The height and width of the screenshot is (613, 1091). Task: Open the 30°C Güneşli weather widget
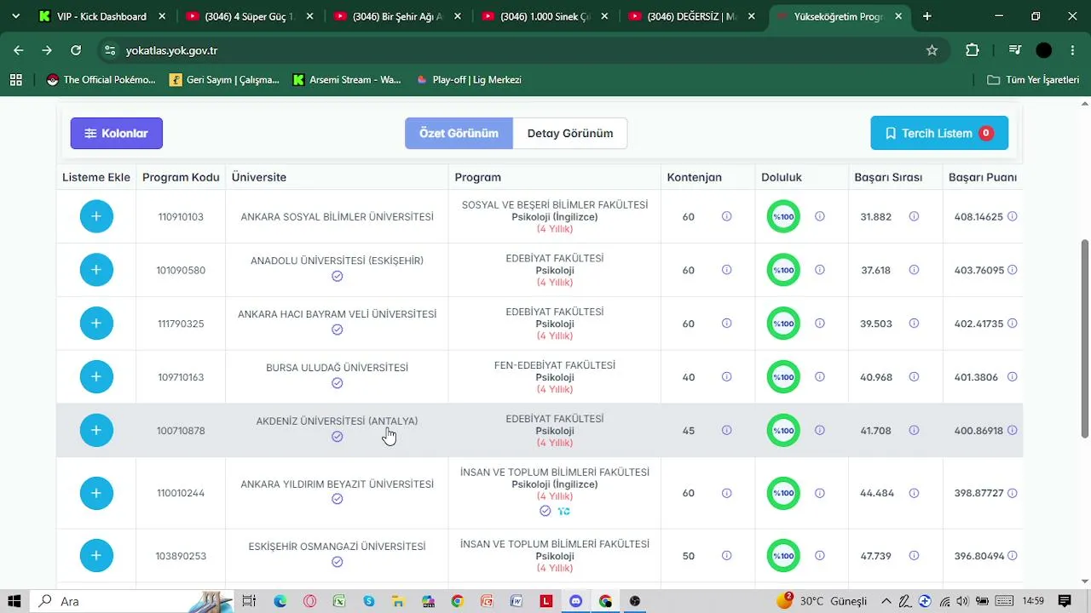point(823,601)
